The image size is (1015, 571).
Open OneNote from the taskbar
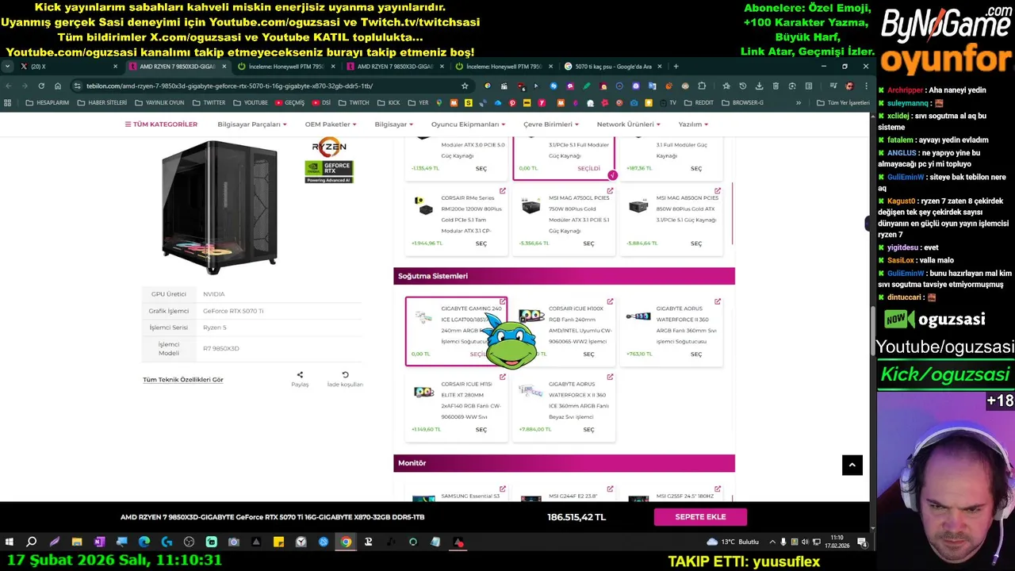[x=99, y=542]
